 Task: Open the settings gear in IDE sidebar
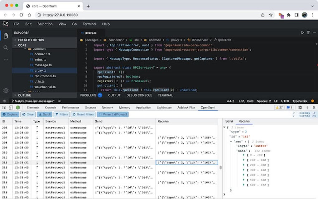coord(6,90)
